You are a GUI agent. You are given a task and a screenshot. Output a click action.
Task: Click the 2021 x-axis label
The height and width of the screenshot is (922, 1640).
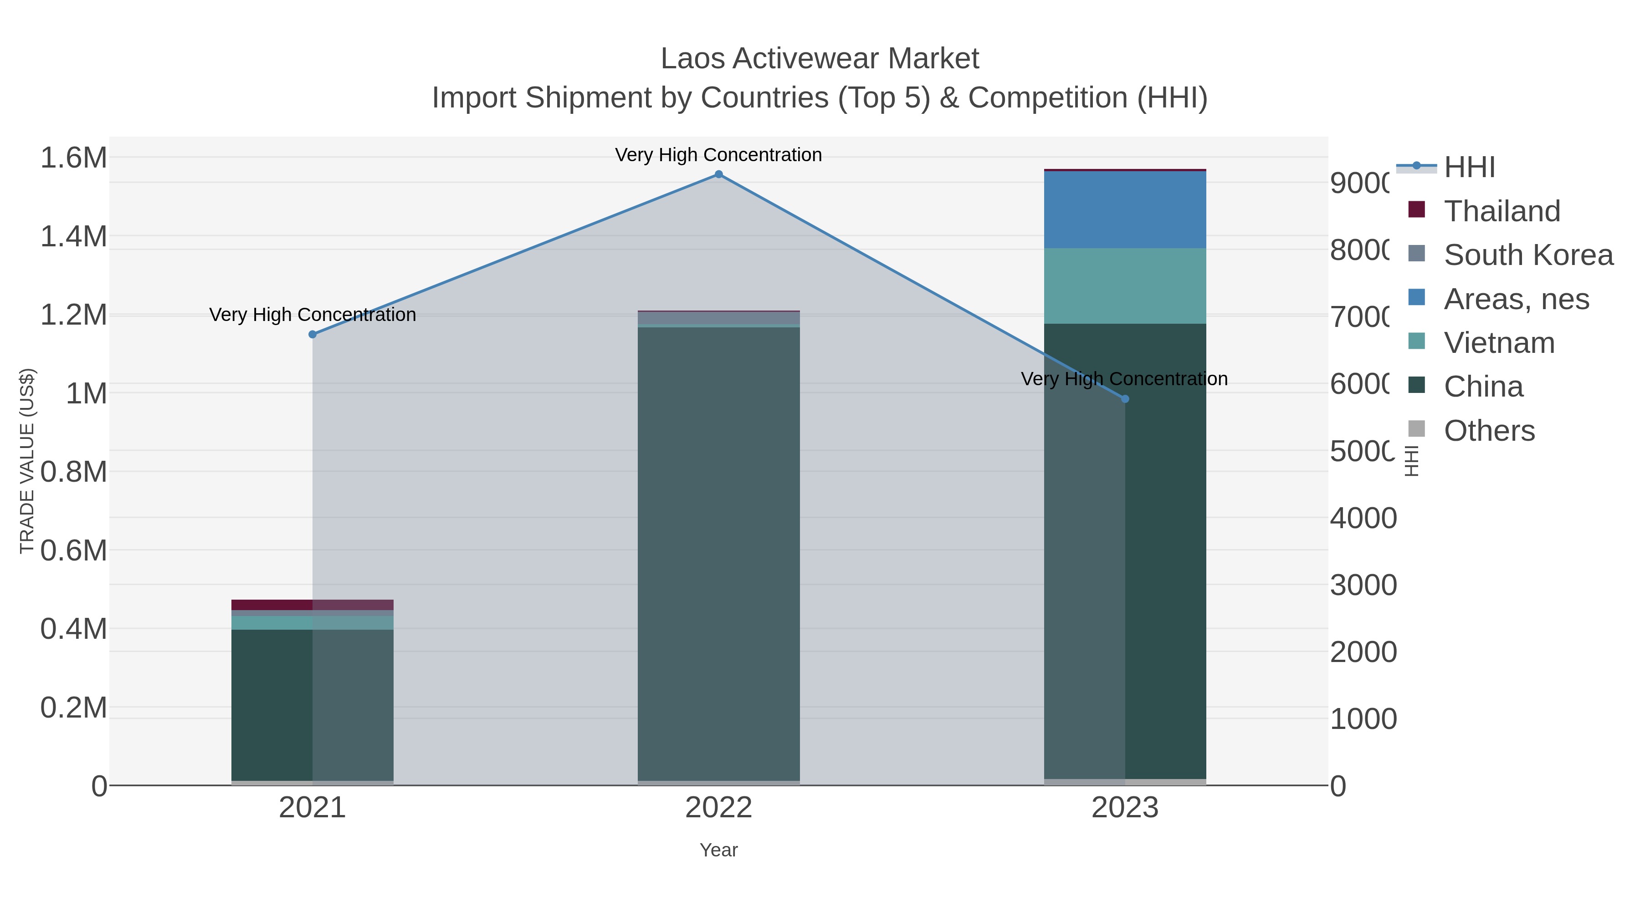(x=313, y=808)
